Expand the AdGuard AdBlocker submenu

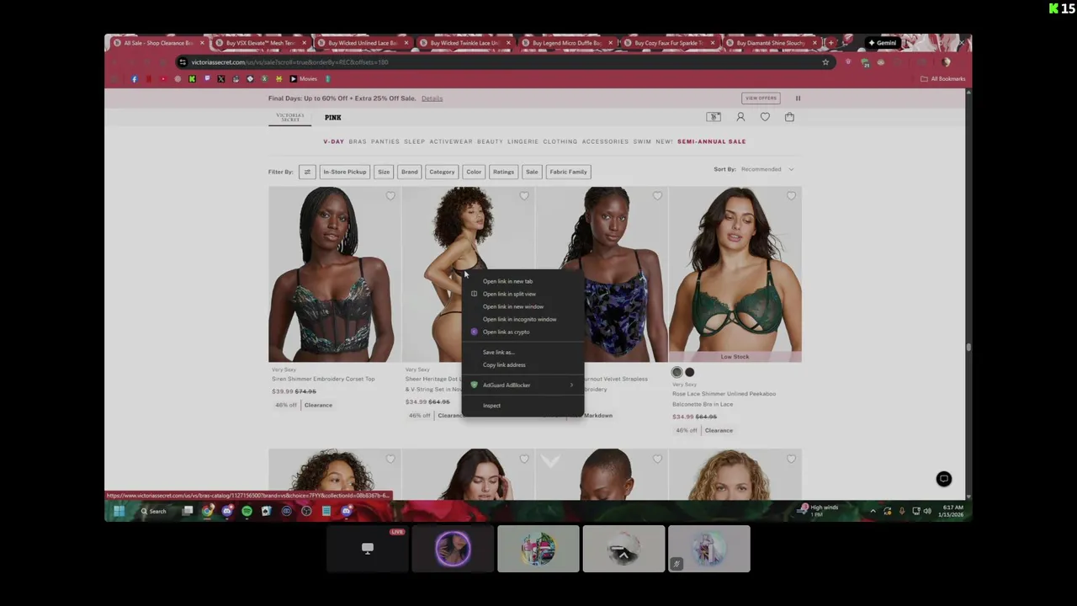[522, 385]
